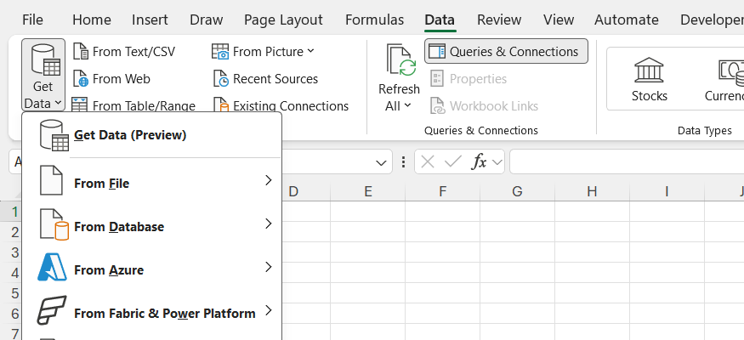Open the File tab
Screen dimensions: 744x340
pos(32,20)
